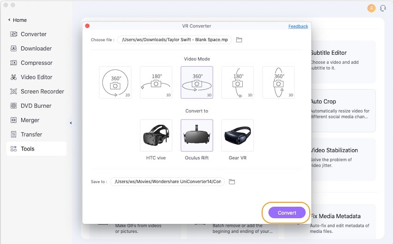Pick the 360° 3D vertical video mode
Image resolution: width=393 pixels, height=244 pixels.
(x=278, y=82)
